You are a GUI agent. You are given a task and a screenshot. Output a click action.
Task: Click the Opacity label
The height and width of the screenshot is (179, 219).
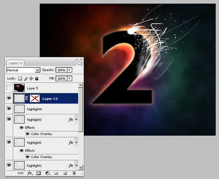(x=48, y=70)
